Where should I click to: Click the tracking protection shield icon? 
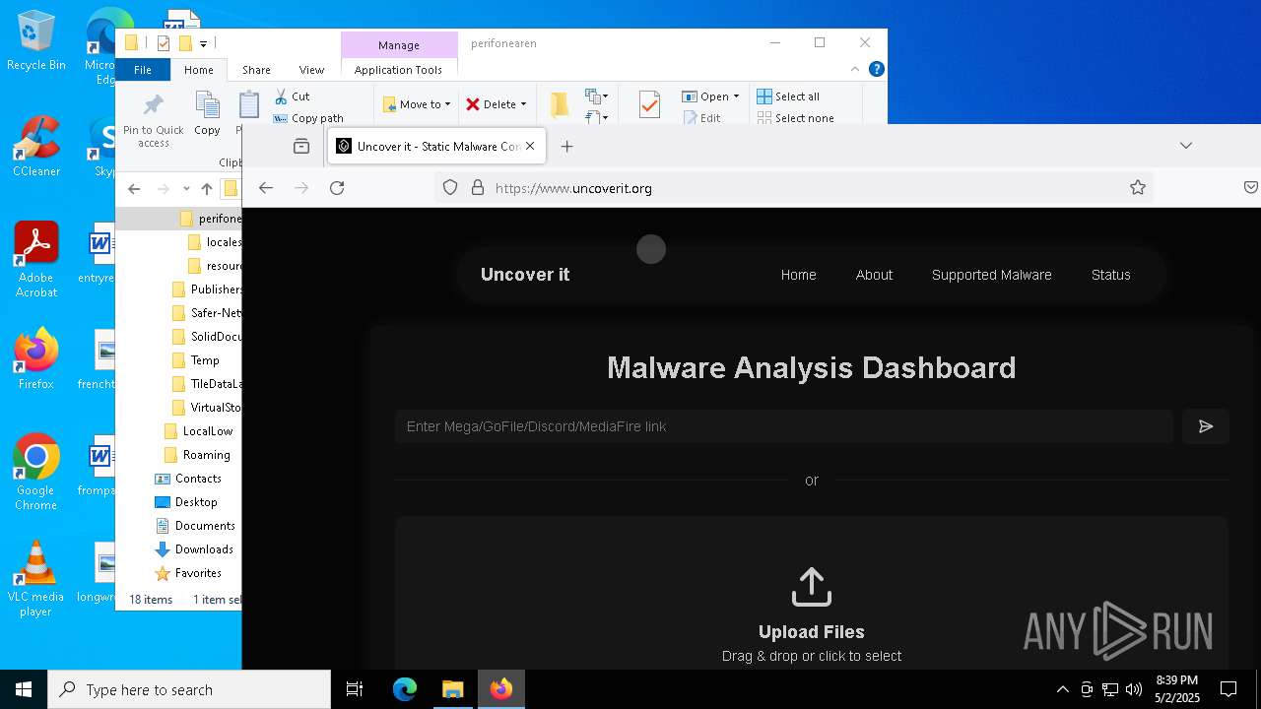450,188
